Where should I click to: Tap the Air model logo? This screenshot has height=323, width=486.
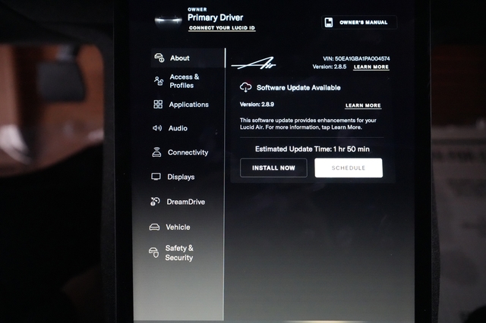[253, 64]
